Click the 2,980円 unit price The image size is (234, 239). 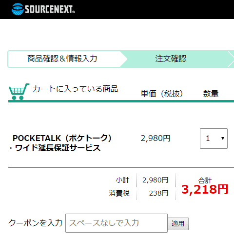pos(156,139)
